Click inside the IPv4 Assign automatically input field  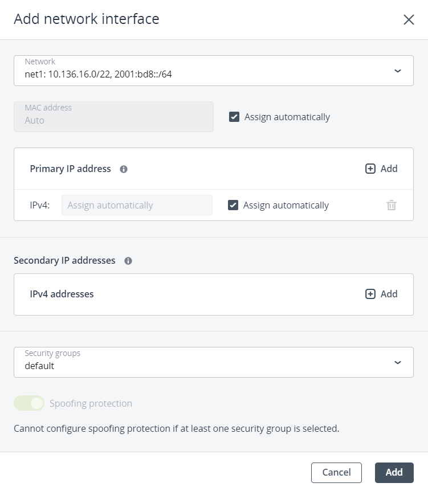coord(136,205)
